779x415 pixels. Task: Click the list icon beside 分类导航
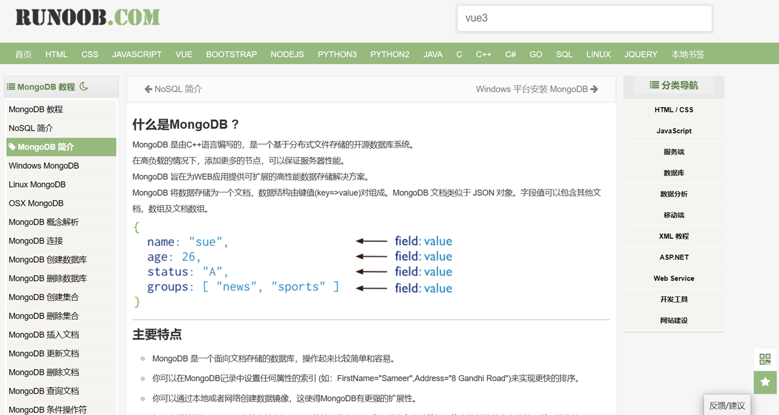click(x=654, y=85)
